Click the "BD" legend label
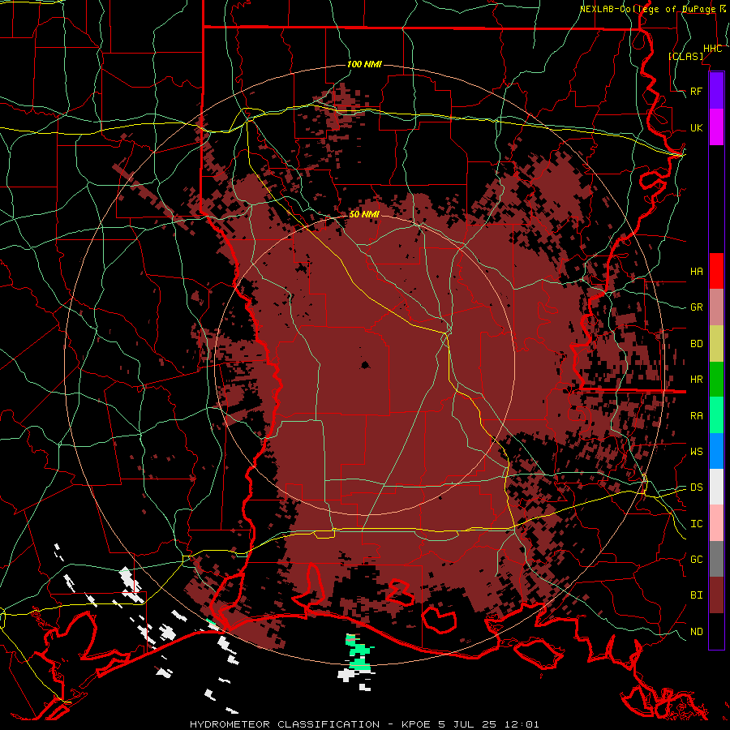730x730 pixels. [697, 344]
